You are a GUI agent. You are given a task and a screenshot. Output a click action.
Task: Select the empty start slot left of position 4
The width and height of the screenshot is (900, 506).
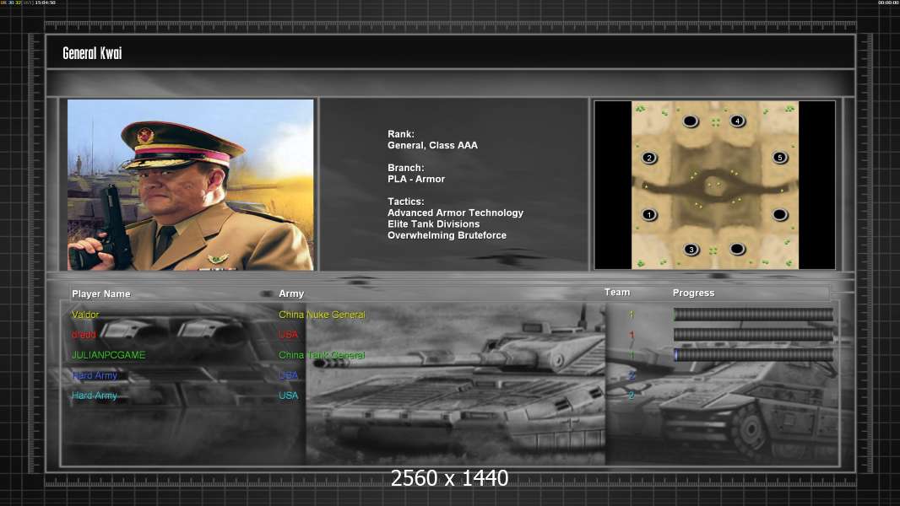click(691, 121)
